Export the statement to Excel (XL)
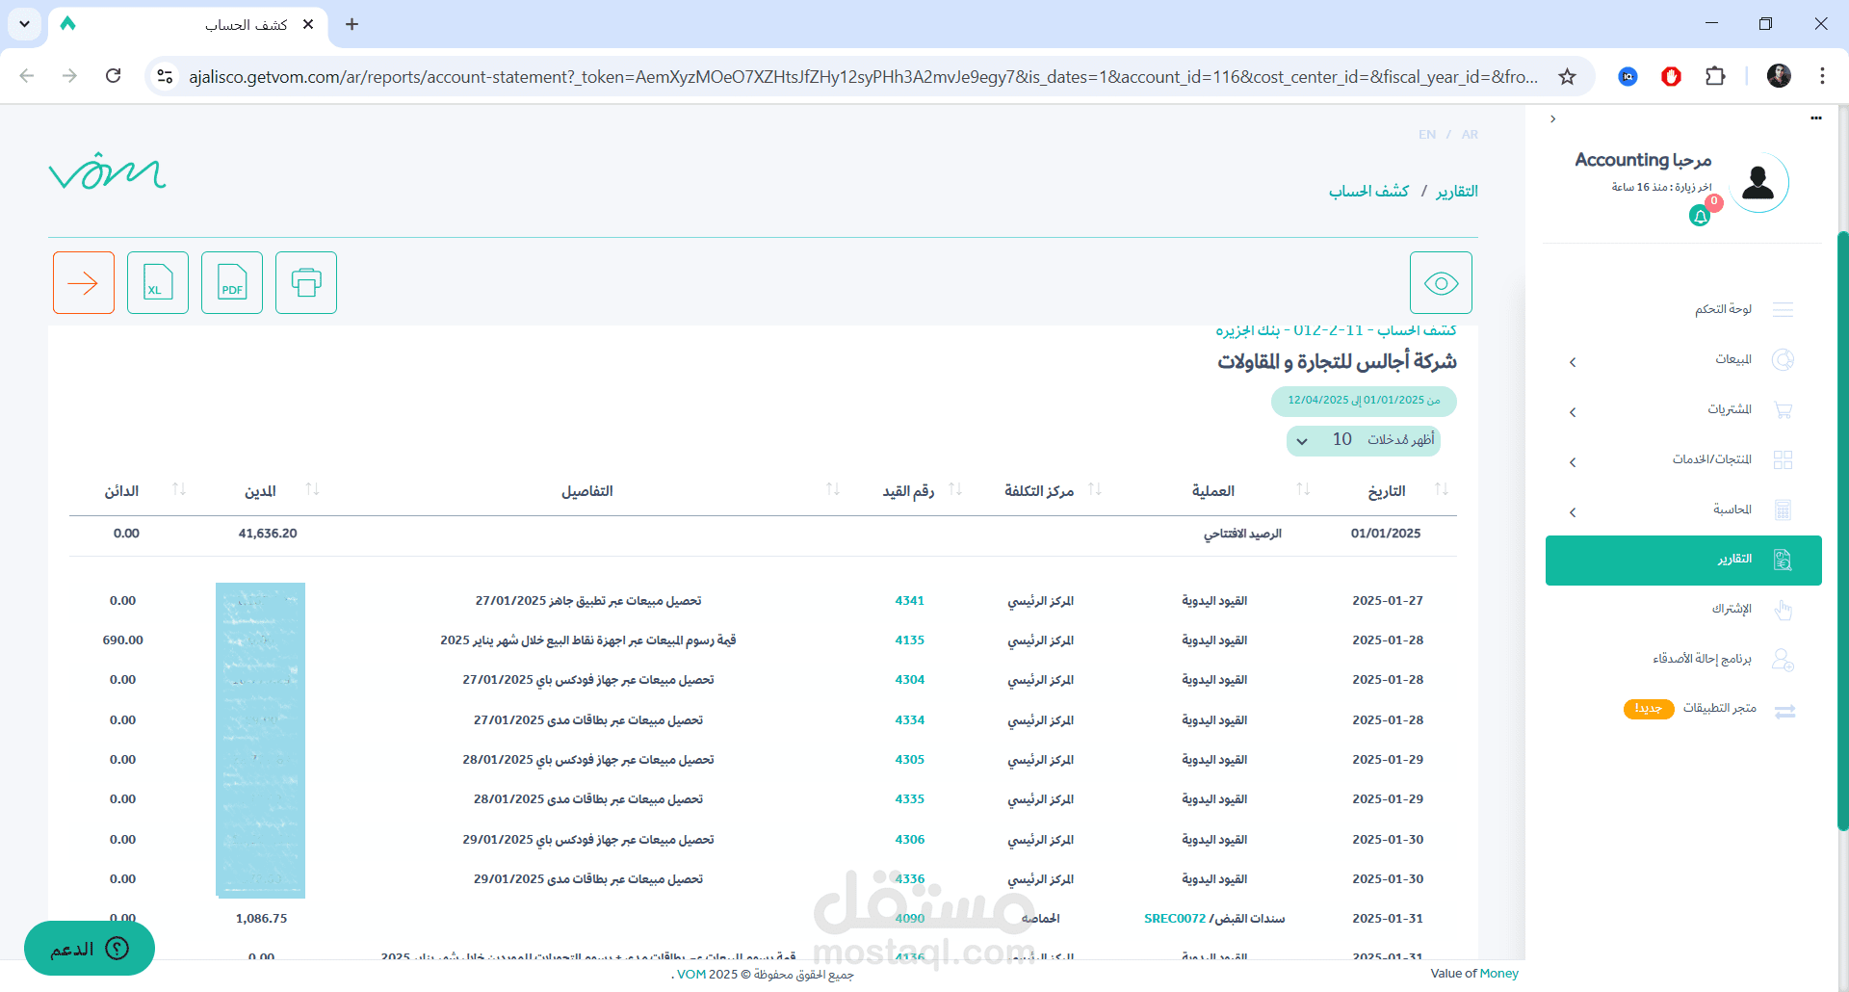1849x992 pixels. 158,282
